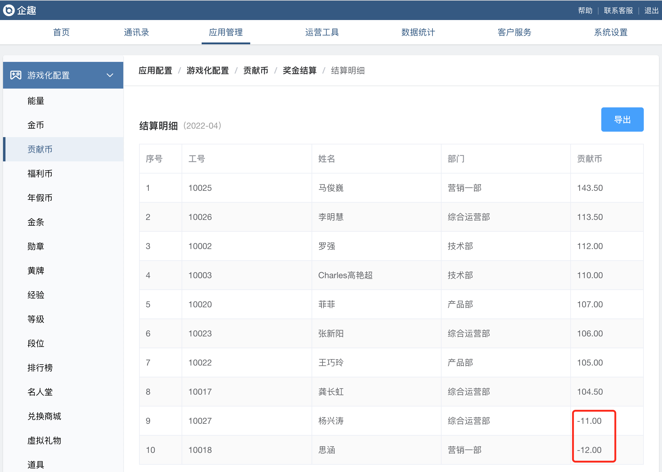Select the 应用管理 tab
This screenshot has height=472, width=662.
point(226,32)
